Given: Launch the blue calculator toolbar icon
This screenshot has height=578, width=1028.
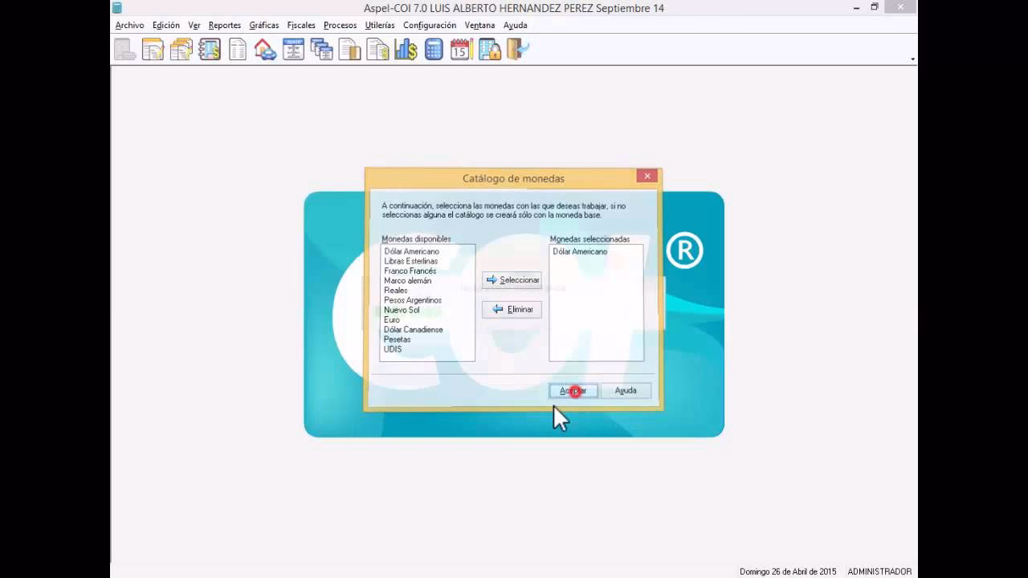Looking at the screenshot, I should tap(434, 50).
